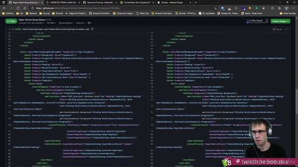Open the Dev bookmarks folder

pyautogui.click(x=20, y=13)
